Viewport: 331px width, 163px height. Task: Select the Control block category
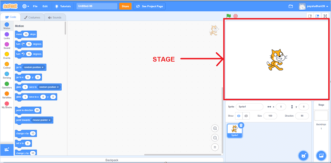[x=7, y=66]
